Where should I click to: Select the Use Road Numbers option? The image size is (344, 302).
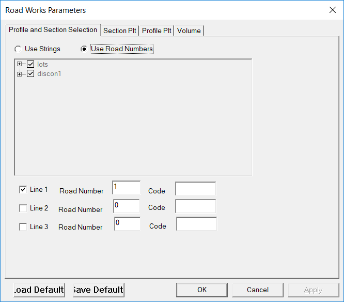click(x=84, y=49)
